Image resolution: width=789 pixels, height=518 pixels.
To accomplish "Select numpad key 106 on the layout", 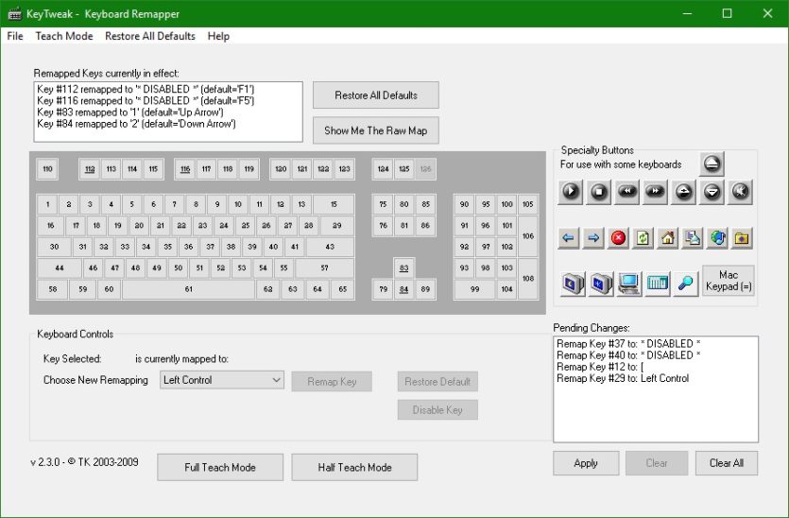I will pyautogui.click(x=528, y=236).
